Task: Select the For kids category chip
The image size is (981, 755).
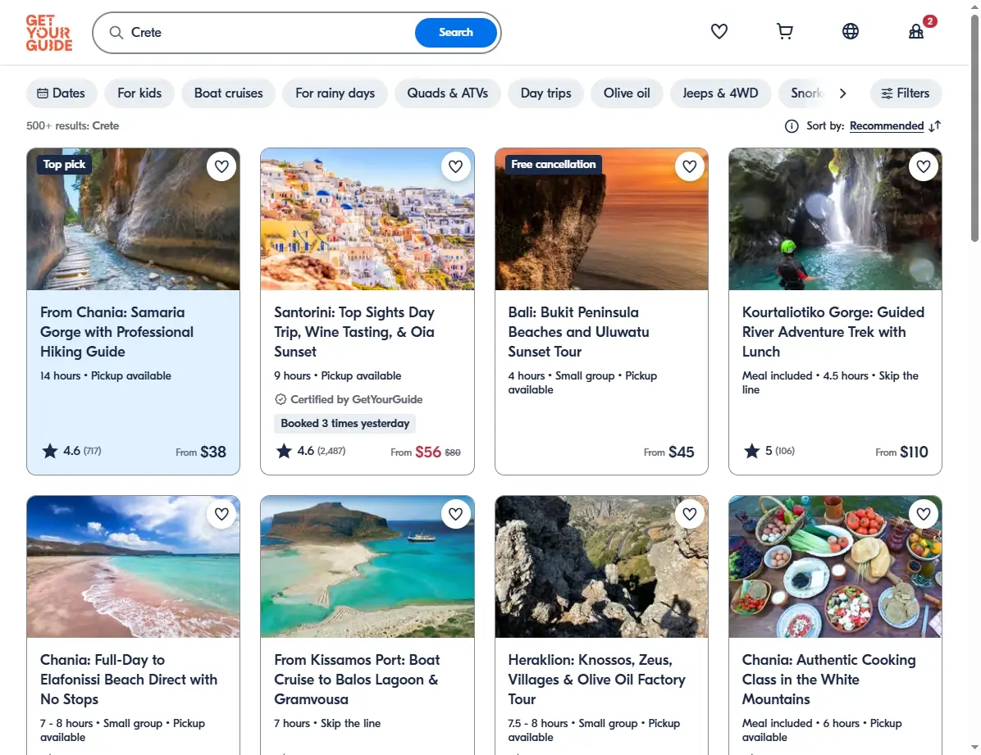Action: pos(139,93)
